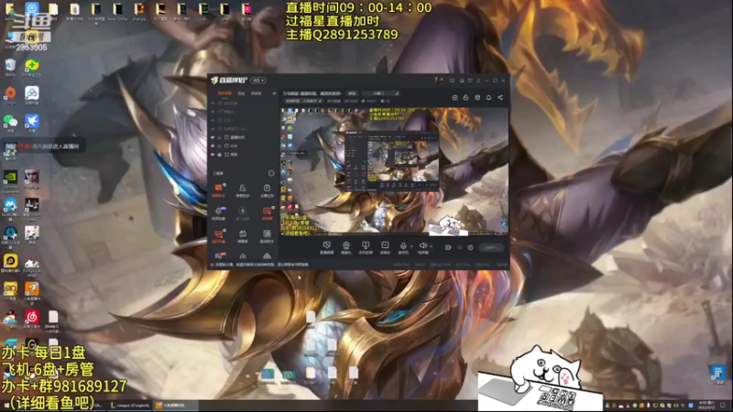Image resolution: width=733 pixels, height=412 pixels.
Task: Select the active orange scene tab
Action: (224, 93)
